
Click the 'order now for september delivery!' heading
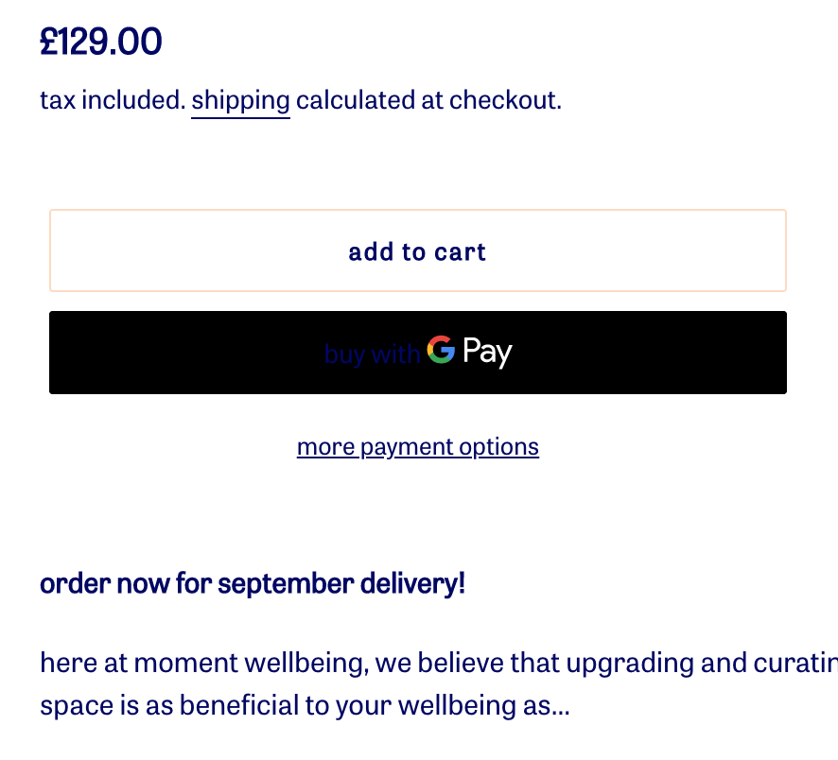253,583
